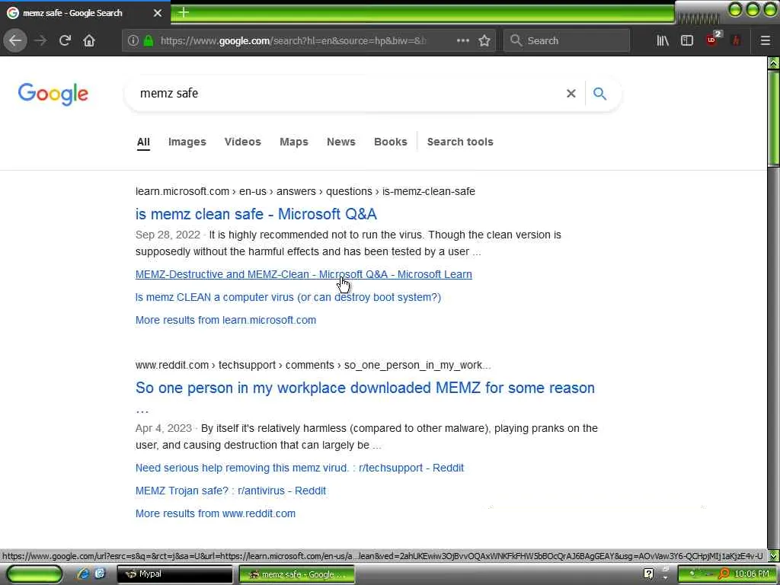Open a new tab with the plus button
This screenshot has width=780, height=585.
[x=183, y=12]
